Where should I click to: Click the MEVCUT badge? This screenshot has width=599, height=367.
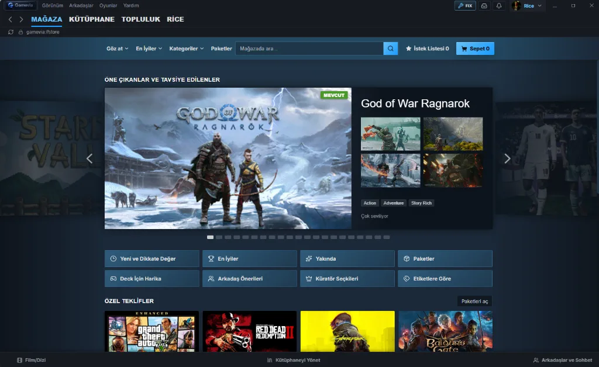click(x=334, y=95)
